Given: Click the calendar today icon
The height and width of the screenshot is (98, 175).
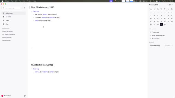Looking at the screenshot, I should coord(170,5).
